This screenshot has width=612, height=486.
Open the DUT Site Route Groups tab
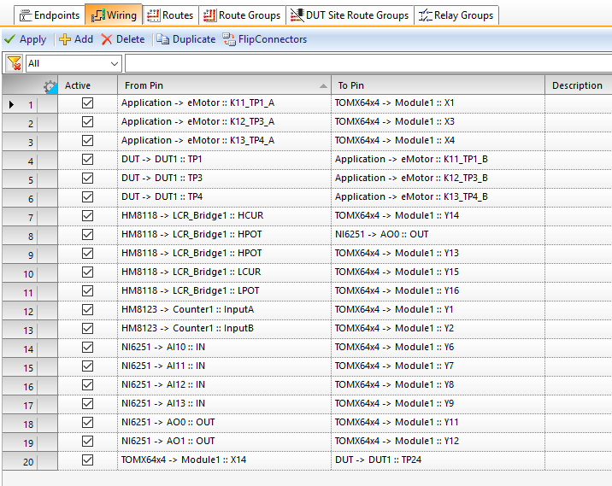[350, 15]
